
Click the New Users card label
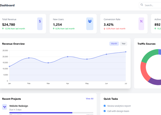point(58,19)
